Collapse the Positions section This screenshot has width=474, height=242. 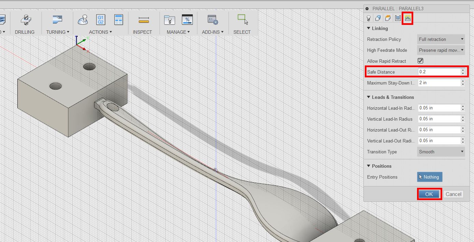click(369, 166)
